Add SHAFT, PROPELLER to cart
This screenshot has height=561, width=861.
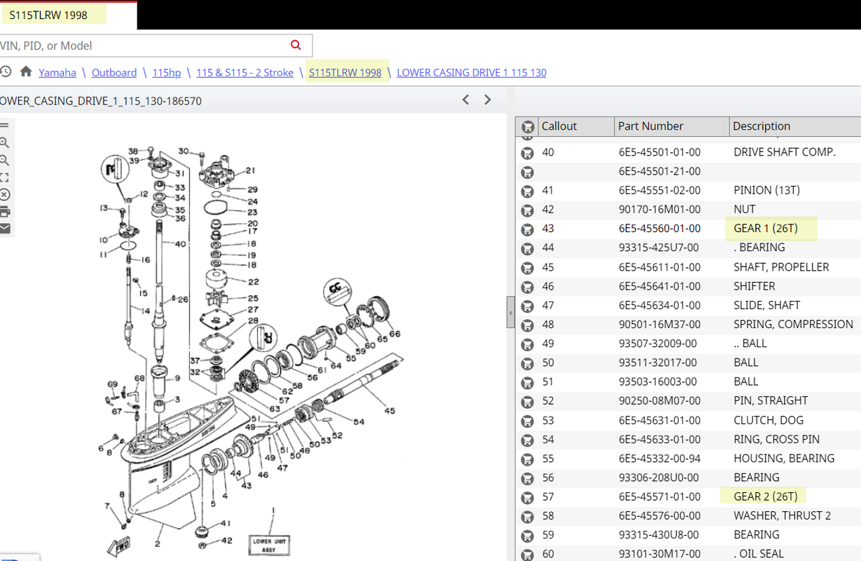[527, 267]
